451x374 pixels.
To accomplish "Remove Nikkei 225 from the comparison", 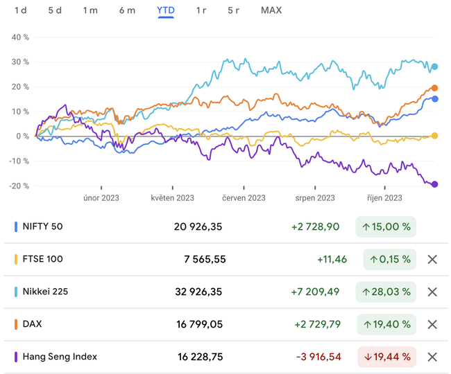I will click(432, 292).
